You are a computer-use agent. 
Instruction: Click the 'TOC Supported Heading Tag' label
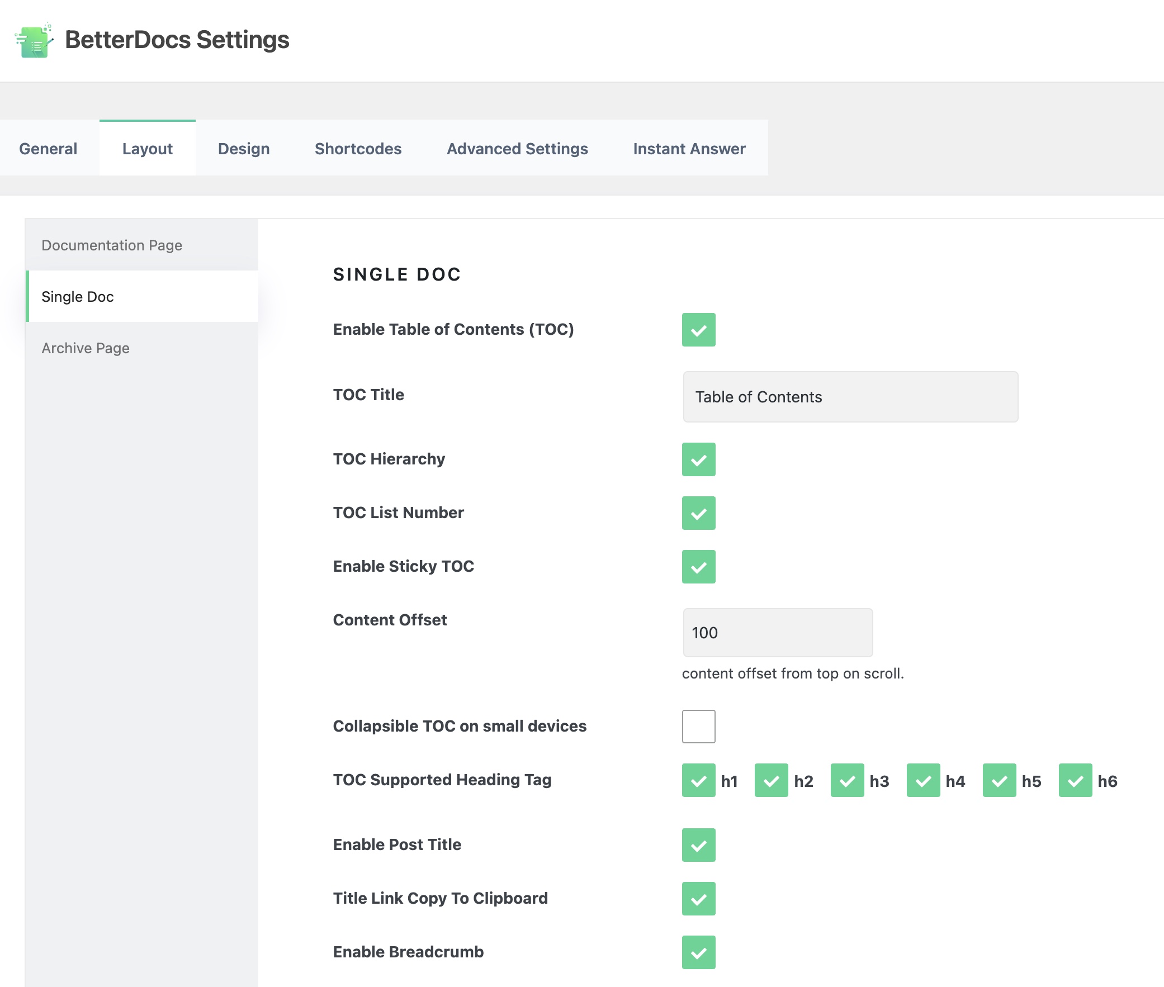pyautogui.click(x=442, y=780)
